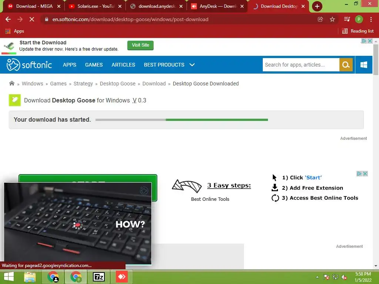The width and height of the screenshot is (379, 284).
Task: Open the Apps grid shortcut
Action: point(14,31)
